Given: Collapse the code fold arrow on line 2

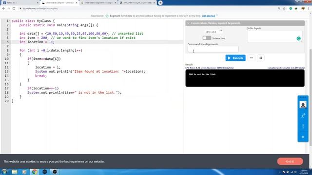Looking at the screenshot, I should click(x=10, y=25).
